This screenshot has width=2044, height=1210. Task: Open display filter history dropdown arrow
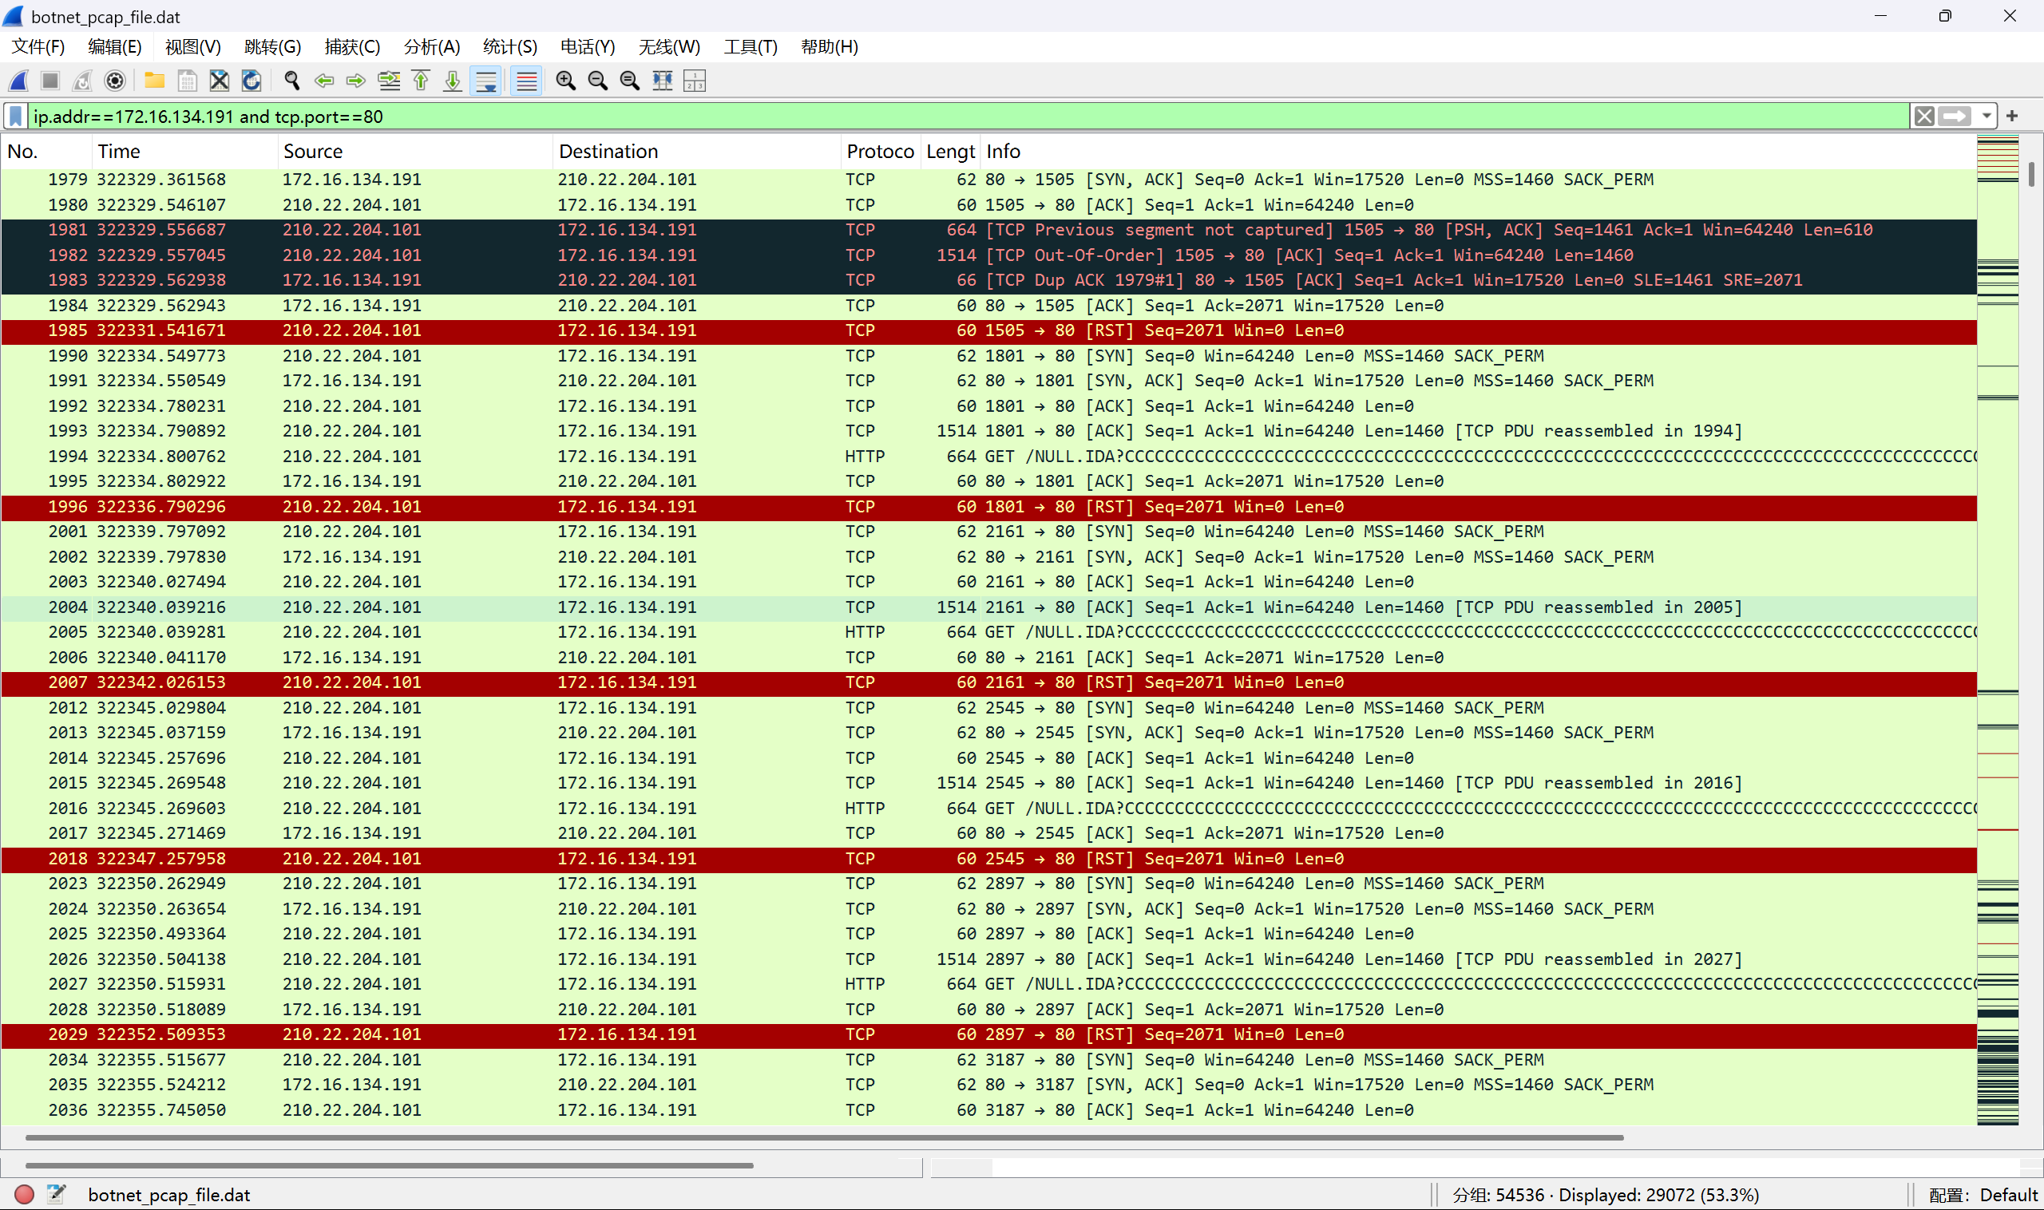(x=1987, y=117)
